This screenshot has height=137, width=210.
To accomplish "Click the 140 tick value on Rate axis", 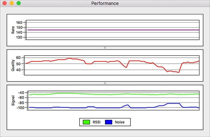I will click(x=19, y=32).
